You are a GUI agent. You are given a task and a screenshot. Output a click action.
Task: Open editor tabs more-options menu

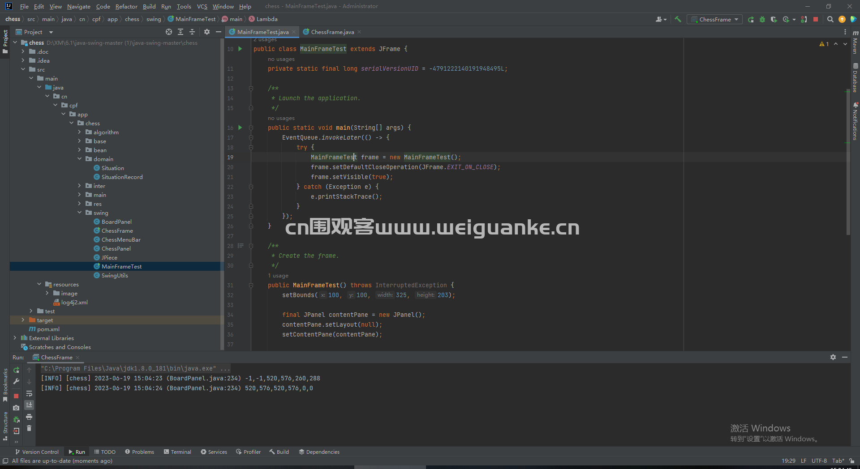tap(845, 32)
